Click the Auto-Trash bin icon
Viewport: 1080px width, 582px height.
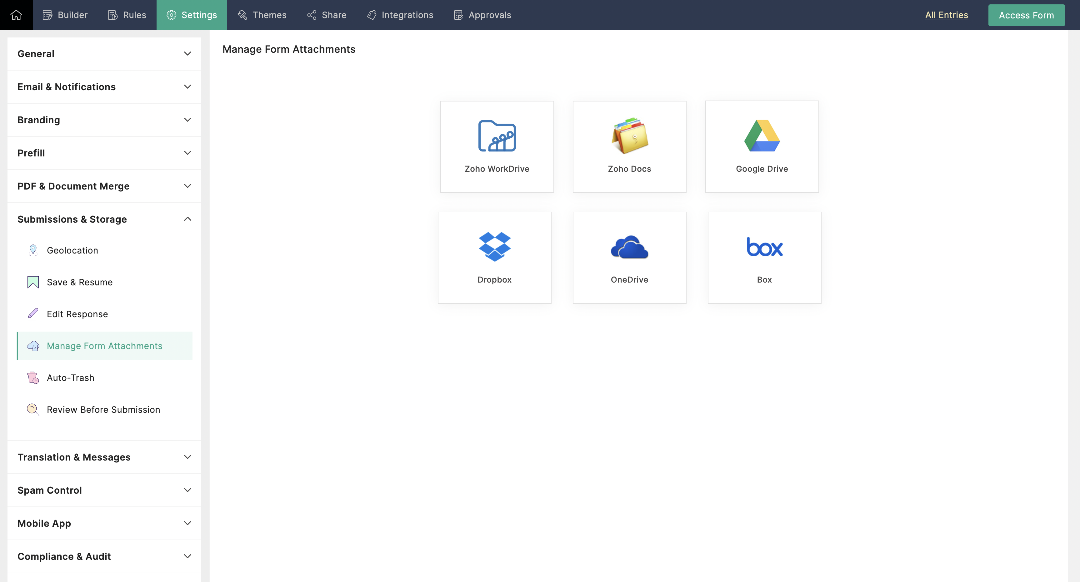pos(33,377)
